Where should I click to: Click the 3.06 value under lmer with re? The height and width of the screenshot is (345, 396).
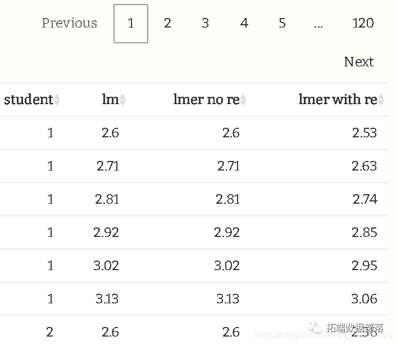365,299
